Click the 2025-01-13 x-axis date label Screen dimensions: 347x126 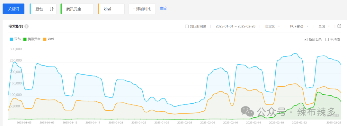pos(70,122)
